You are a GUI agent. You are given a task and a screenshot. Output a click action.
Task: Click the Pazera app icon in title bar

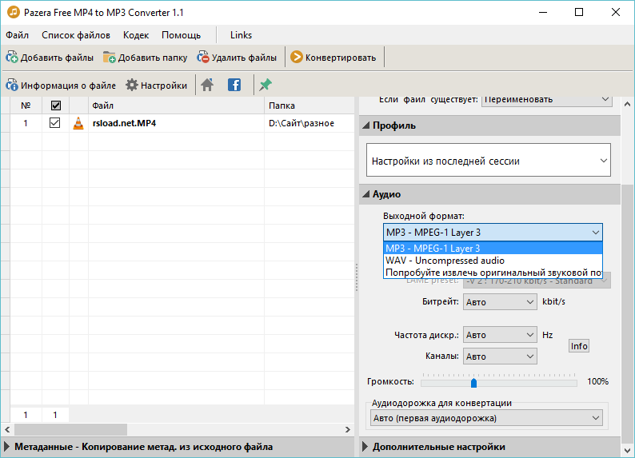(14, 12)
